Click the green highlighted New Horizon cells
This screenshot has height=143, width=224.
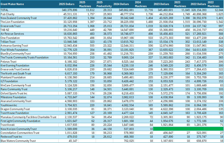(x=188, y=129)
